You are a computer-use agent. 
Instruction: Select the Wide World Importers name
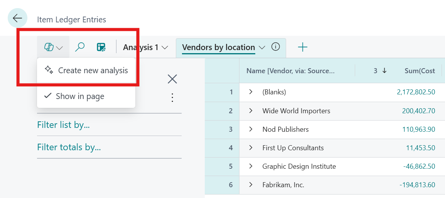point(296,111)
